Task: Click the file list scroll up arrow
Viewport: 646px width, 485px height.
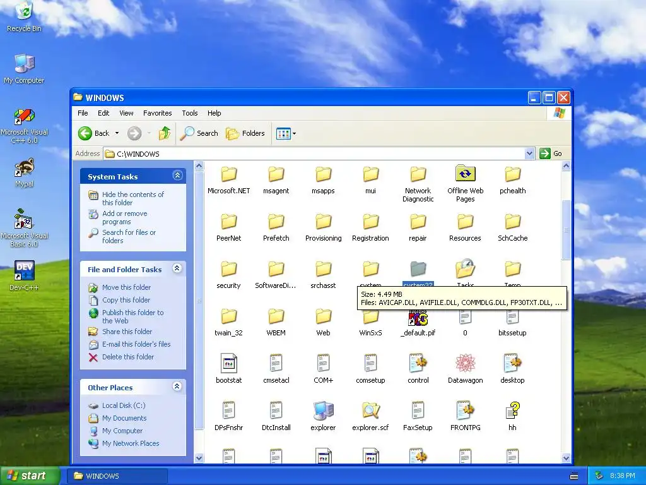Action: coord(566,166)
